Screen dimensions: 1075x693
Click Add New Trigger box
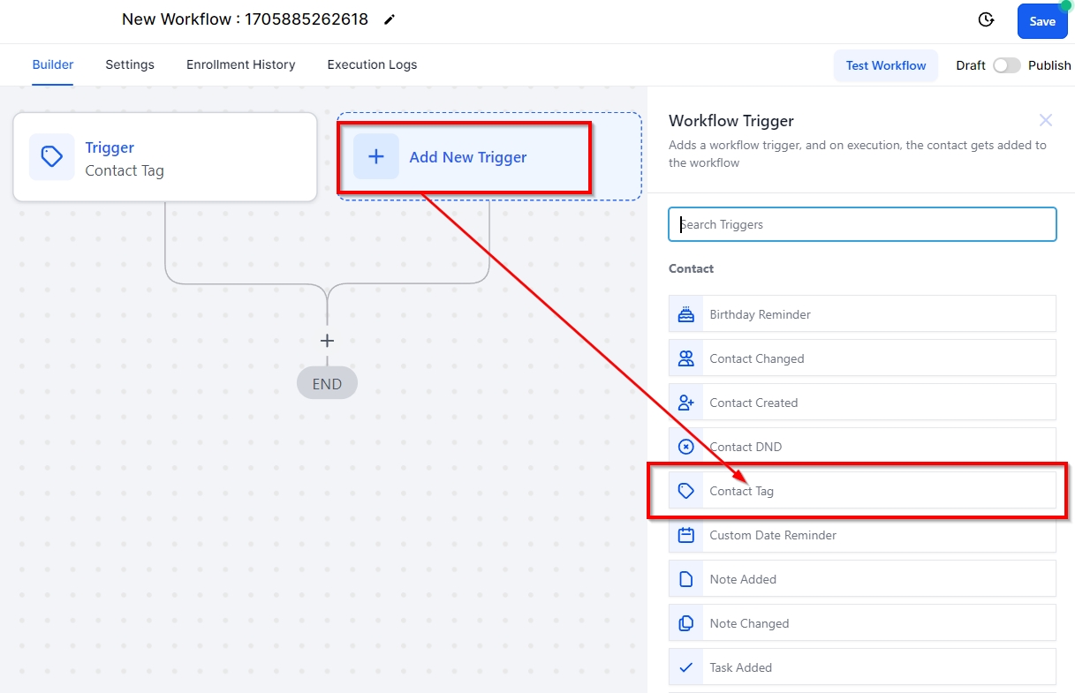click(465, 157)
